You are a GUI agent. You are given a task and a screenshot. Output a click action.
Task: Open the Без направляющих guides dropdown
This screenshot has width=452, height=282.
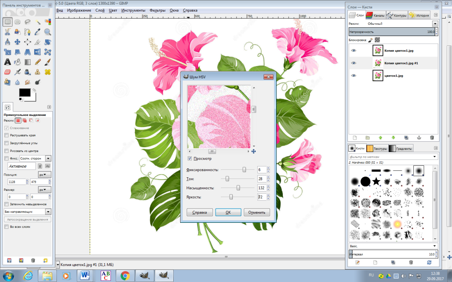click(x=27, y=211)
